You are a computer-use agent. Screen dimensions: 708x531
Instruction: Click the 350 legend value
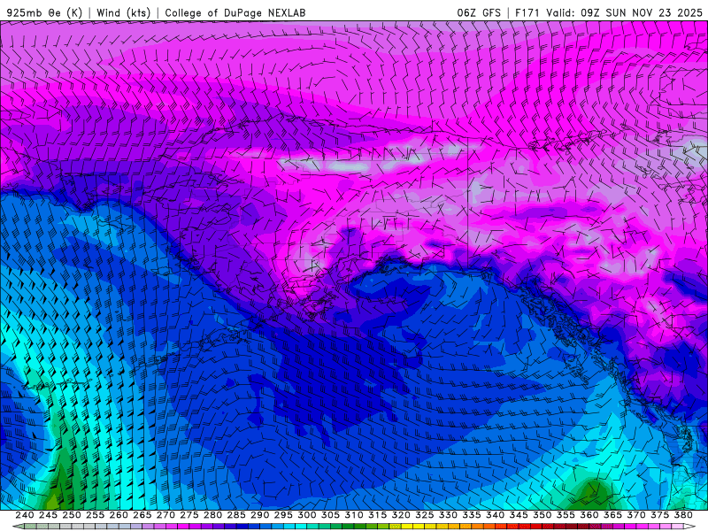point(542,515)
